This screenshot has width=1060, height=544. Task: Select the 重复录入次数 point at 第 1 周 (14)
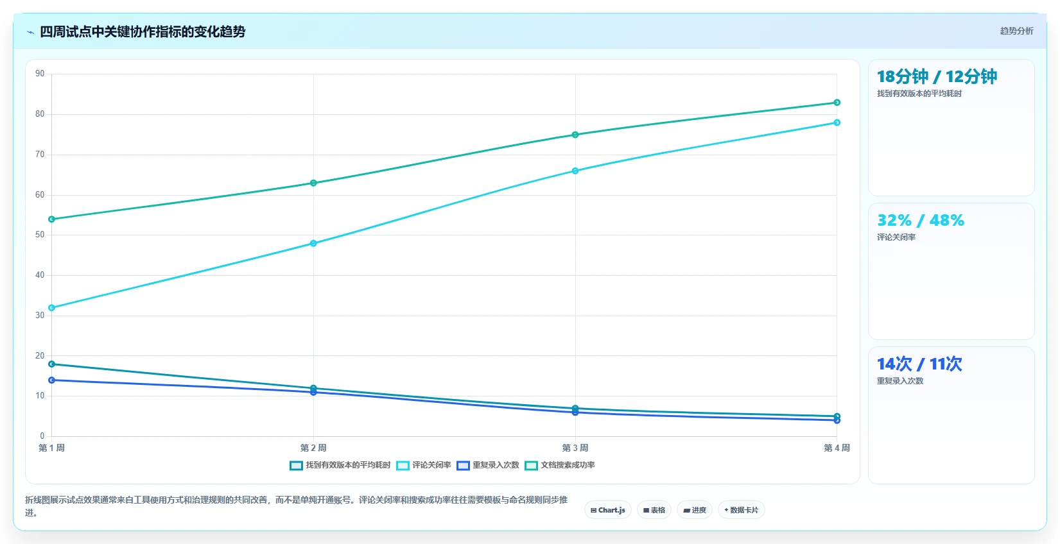click(52, 380)
